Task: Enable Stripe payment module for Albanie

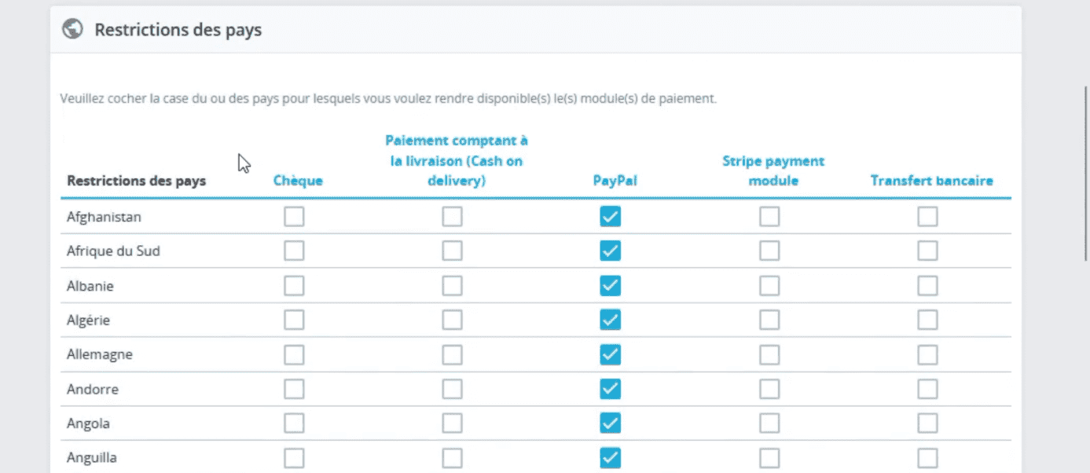Action: (x=769, y=286)
